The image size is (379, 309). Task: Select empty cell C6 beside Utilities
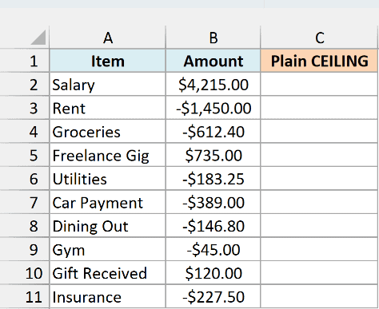(x=319, y=179)
